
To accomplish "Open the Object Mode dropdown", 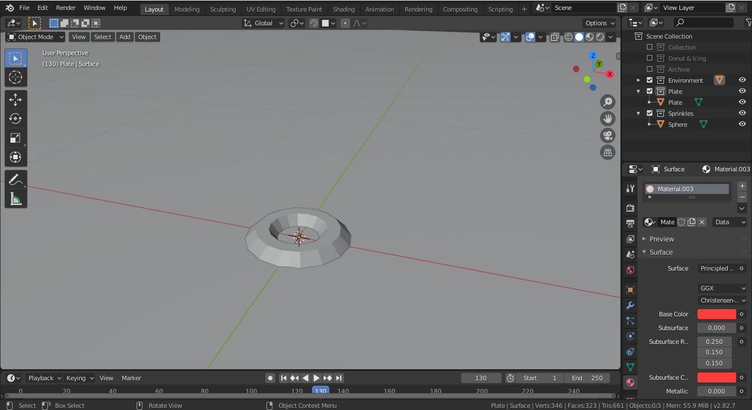I will [35, 37].
